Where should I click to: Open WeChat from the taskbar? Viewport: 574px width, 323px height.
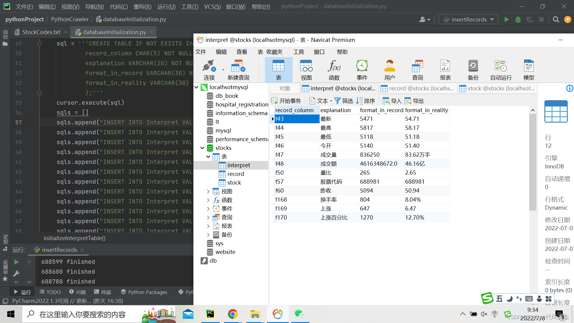coord(300,314)
